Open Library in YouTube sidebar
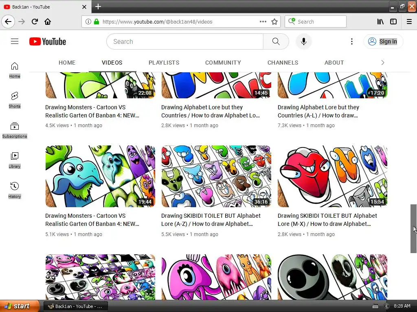Screen dimensions: 417x312 pyautogui.click(x=15, y=160)
